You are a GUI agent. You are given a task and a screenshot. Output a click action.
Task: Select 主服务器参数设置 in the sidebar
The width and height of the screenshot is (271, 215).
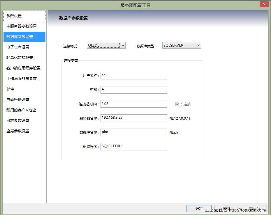pyautogui.click(x=24, y=26)
